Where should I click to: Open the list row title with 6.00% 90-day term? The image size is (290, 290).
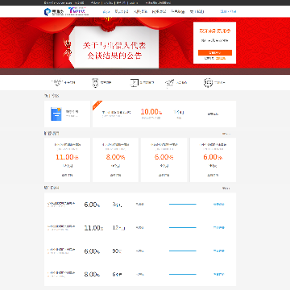(61, 250)
